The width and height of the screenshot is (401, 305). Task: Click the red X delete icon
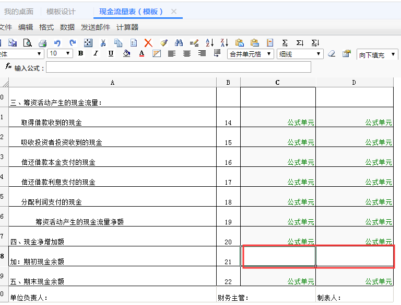(148, 43)
